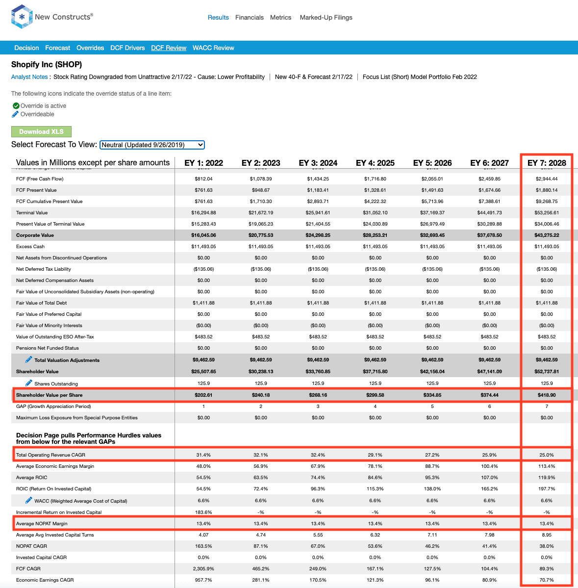Click the $2,944.44 free cash flow cell

point(547,179)
